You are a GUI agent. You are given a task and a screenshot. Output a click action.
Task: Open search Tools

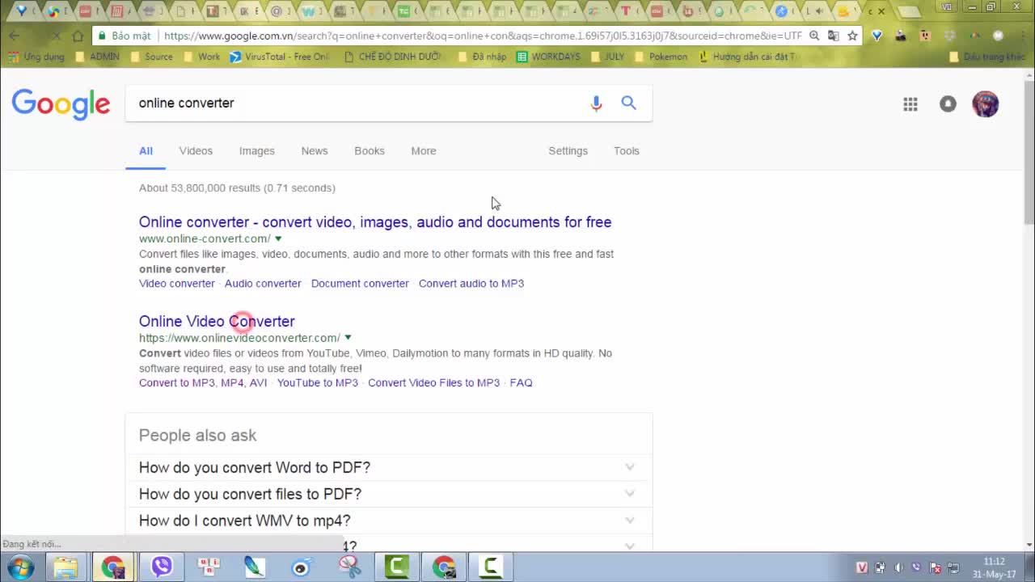click(626, 151)
